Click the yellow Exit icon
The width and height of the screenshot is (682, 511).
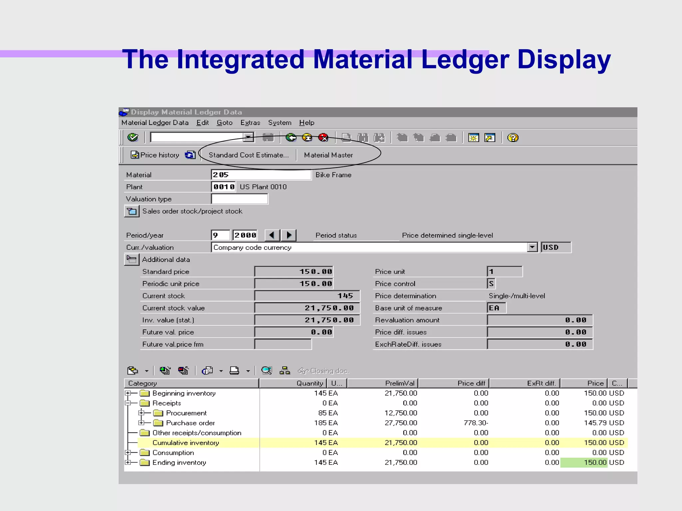[307, 137]
